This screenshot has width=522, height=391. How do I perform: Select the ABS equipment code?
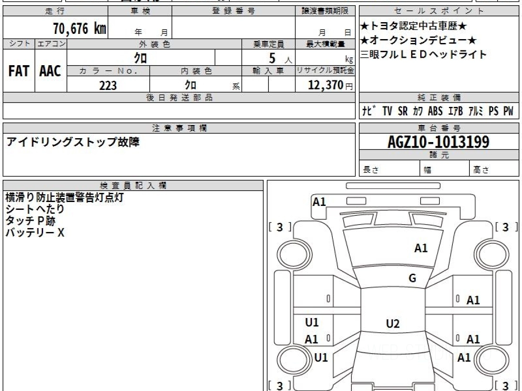(x=435, y=111)
